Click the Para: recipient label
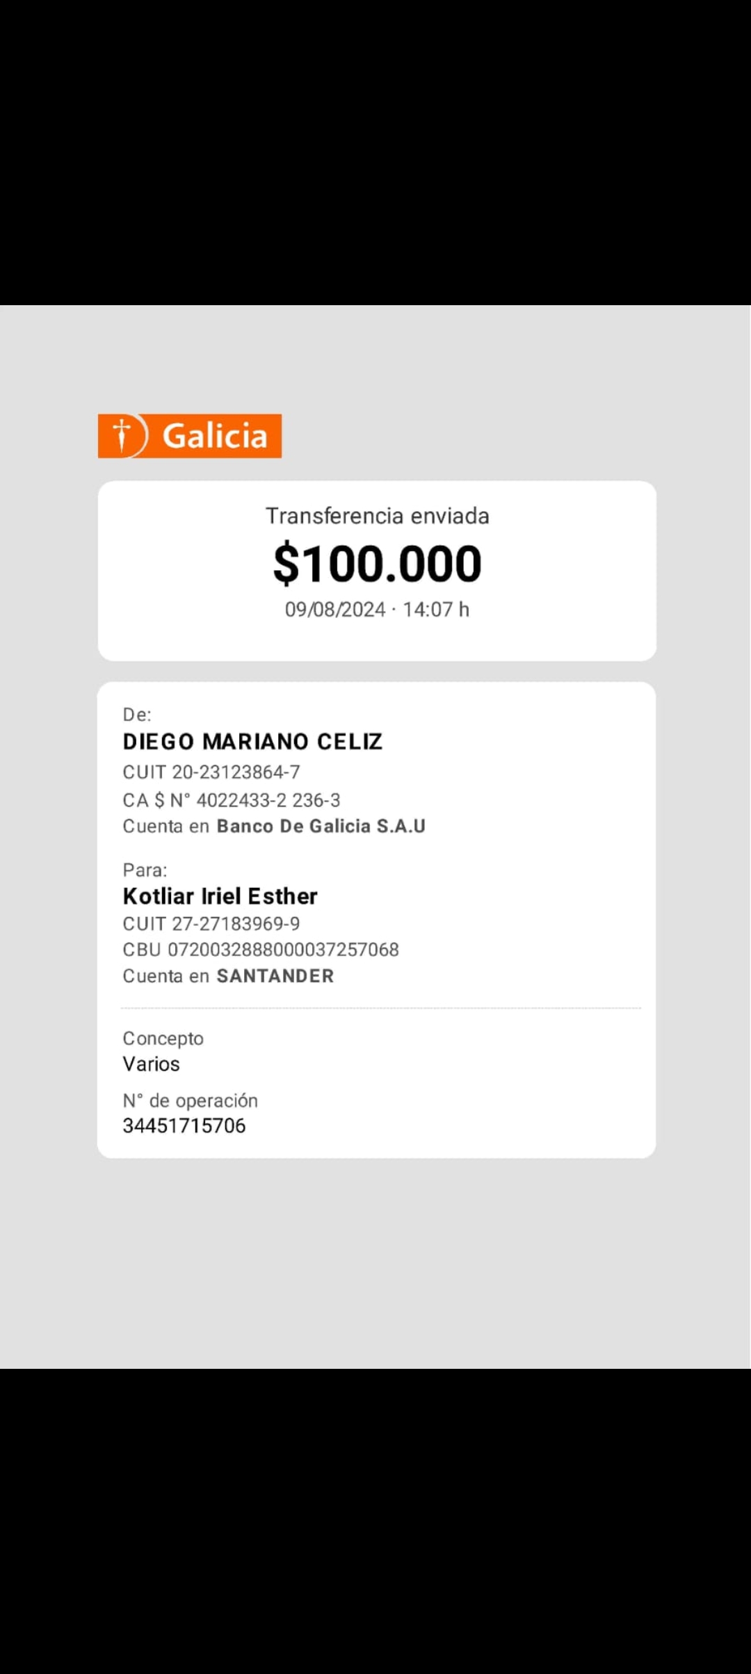This screenshot has height=1674, width=751. point(145,870)
